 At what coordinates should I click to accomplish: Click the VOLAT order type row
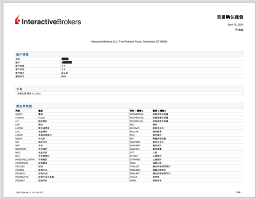click(x=187, y=177)
